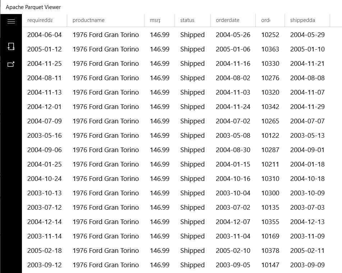The height and width of the screenshot is (273, 342).
Task: Select required date 2004-09-06 cell
Action: click(45, 150)
